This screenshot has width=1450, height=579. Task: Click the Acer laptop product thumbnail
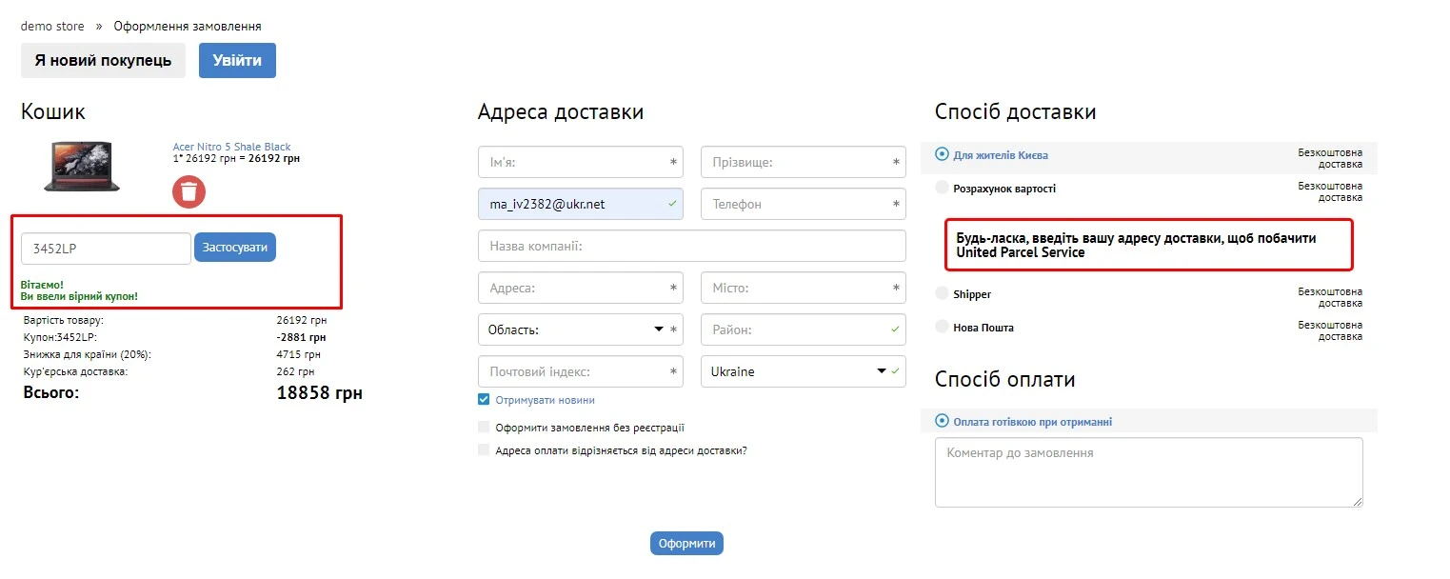click(x=81, y=165)
